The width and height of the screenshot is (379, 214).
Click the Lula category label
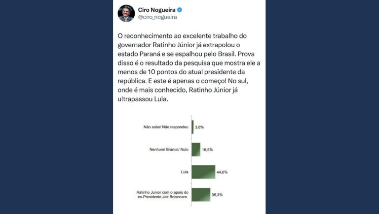185,172
